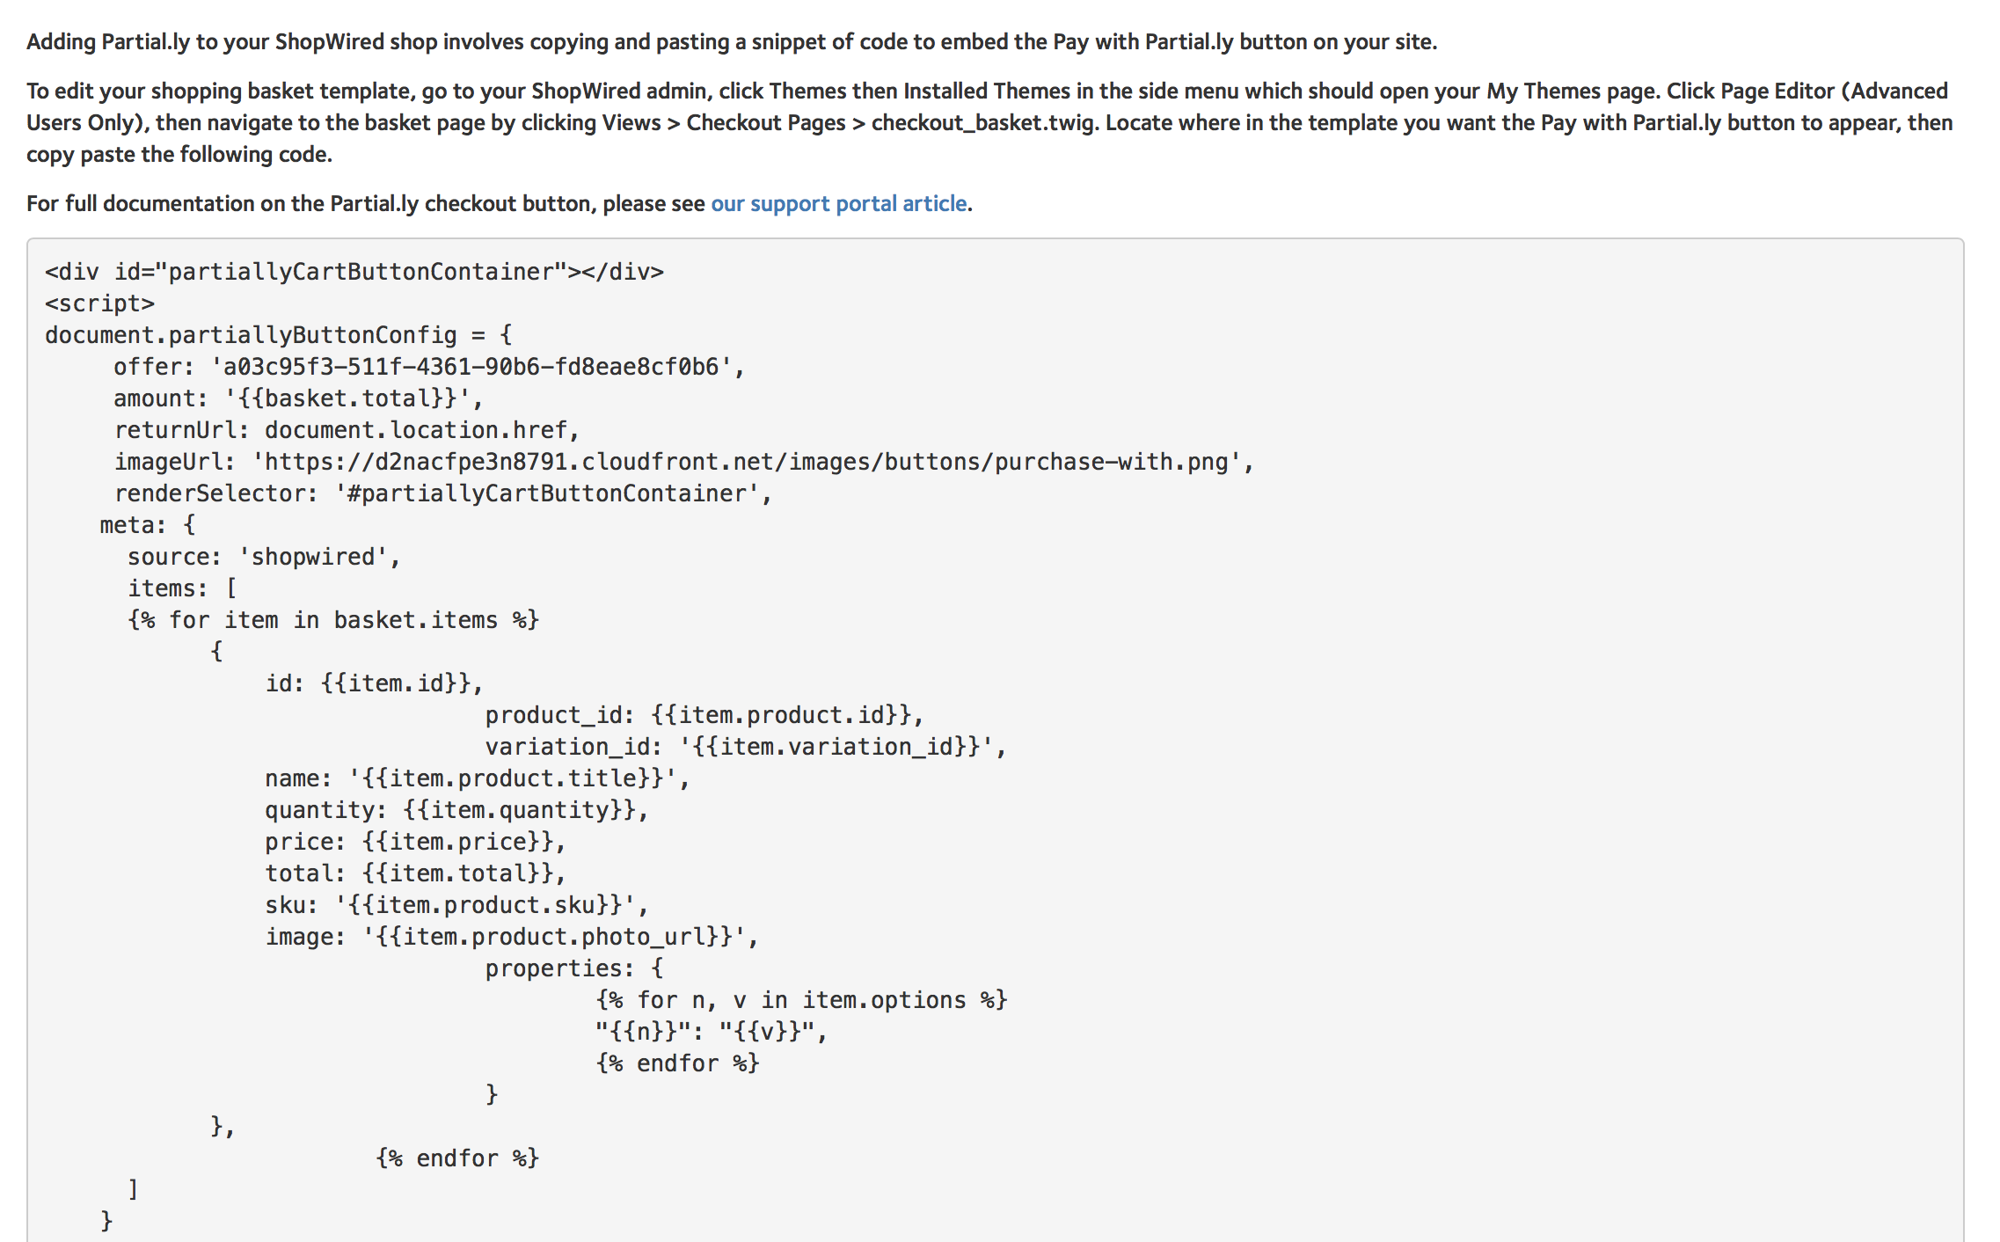Click the 'meta: {' code line
Screen dimensions: 2000x1242
point(148,525)
